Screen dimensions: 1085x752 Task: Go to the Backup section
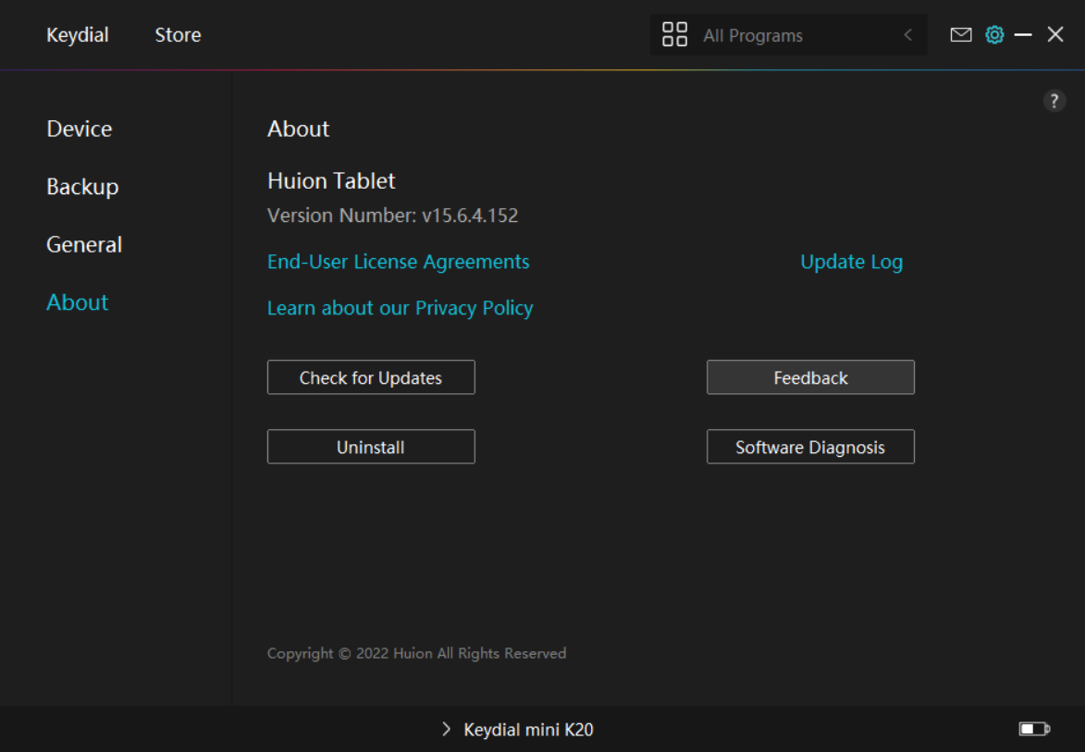point(82,187)
